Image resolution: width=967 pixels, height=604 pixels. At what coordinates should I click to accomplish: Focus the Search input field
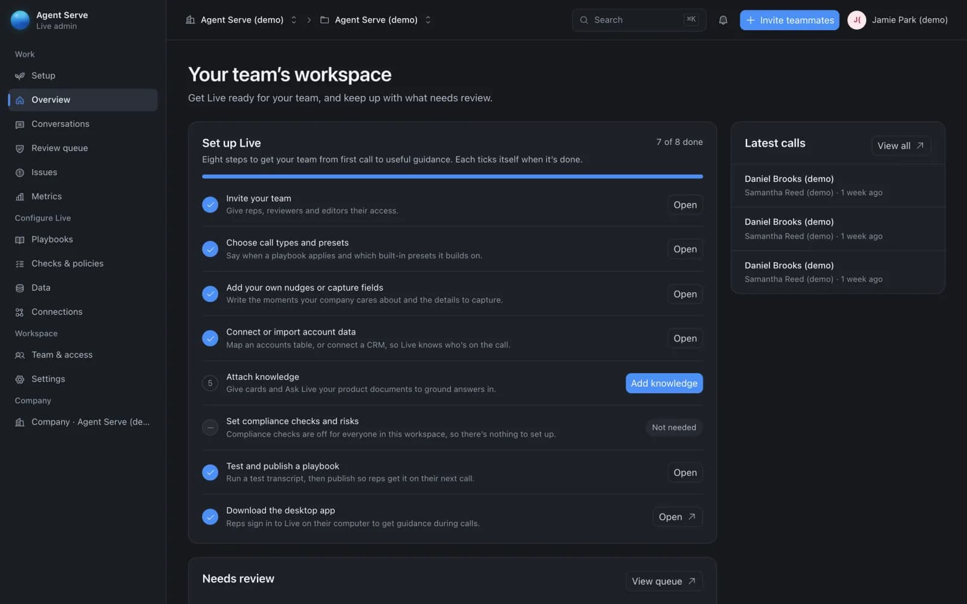(x=639, y=20)
